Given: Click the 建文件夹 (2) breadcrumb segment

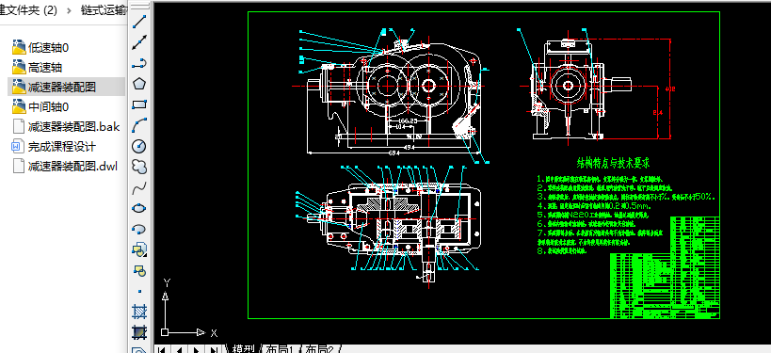Looking at the screenshot, I should (28, 10).
